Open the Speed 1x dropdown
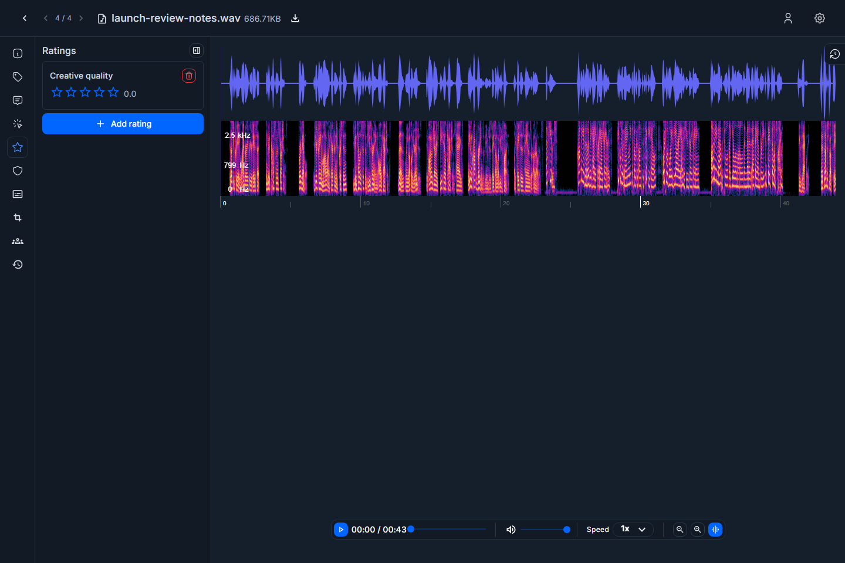 [x=633, y=529]
